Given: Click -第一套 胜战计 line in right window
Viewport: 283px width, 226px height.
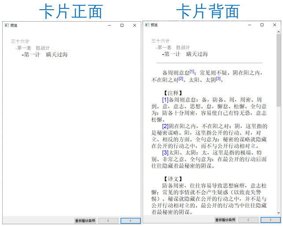Looking at the screenshot, I should (x=173, y=48).
